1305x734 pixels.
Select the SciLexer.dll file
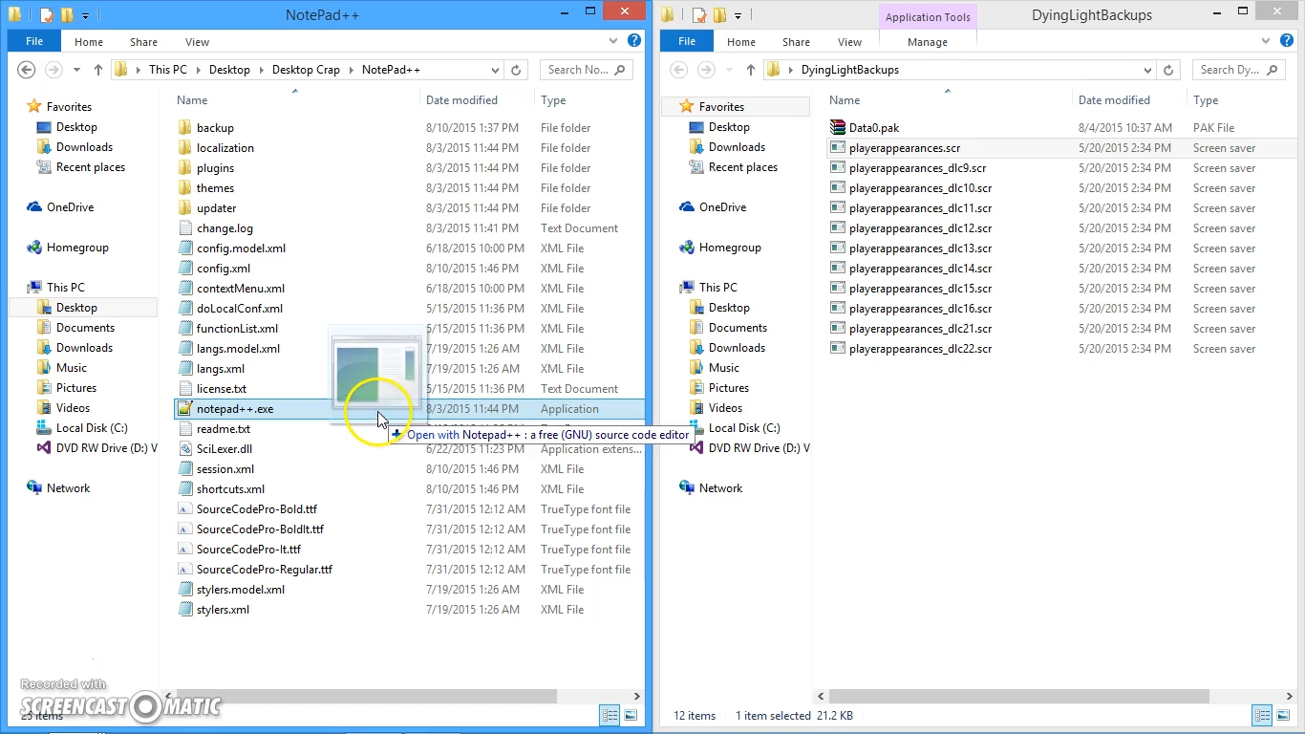[x=225, y=449]
